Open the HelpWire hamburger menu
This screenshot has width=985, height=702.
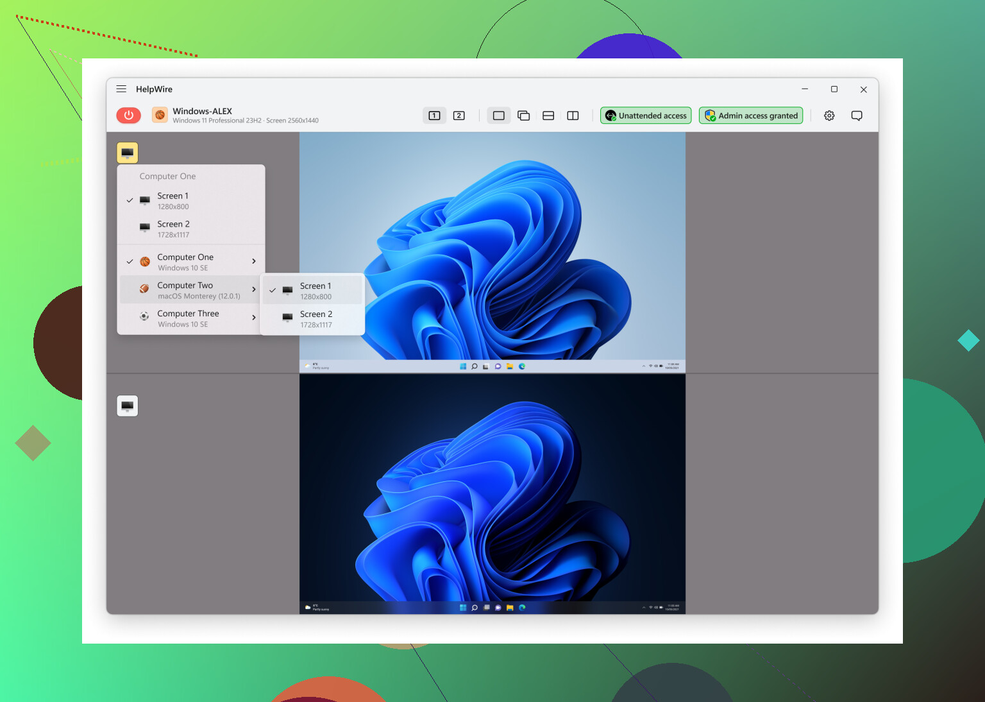121,89
